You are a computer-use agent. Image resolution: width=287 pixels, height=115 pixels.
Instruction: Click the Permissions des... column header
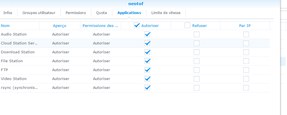pyautogui.click(x=100, y=26)
